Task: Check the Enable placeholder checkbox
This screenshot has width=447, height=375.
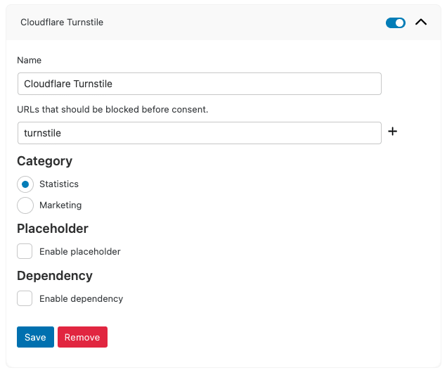Action: pyautogui.click(x=25, y=251)
